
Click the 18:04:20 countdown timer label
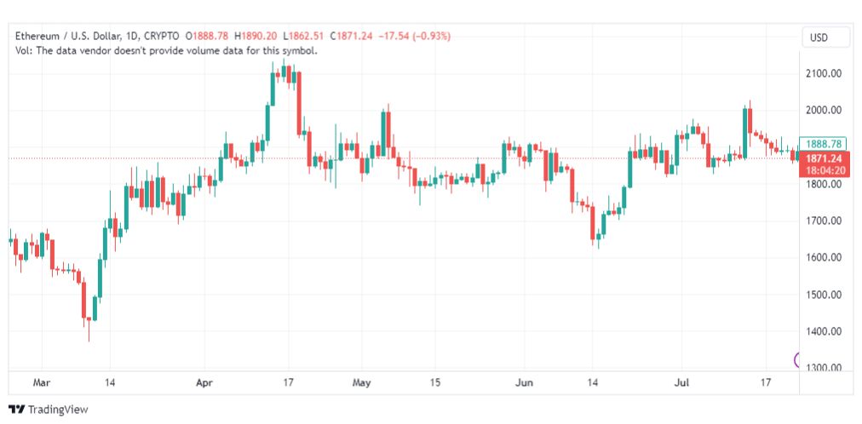(x=824, y=170)
